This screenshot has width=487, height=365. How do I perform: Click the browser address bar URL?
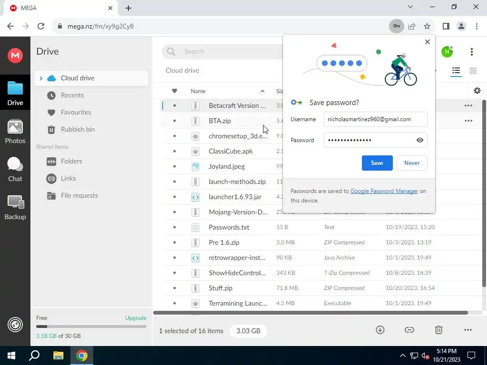coord(101,26)
